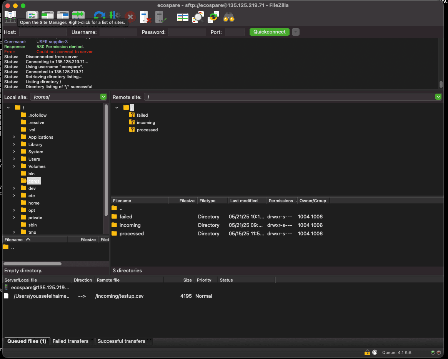The image size is (448, 359).
Task: Expand the dev folder
Action: pyautogui.click(x=14, y=188)
